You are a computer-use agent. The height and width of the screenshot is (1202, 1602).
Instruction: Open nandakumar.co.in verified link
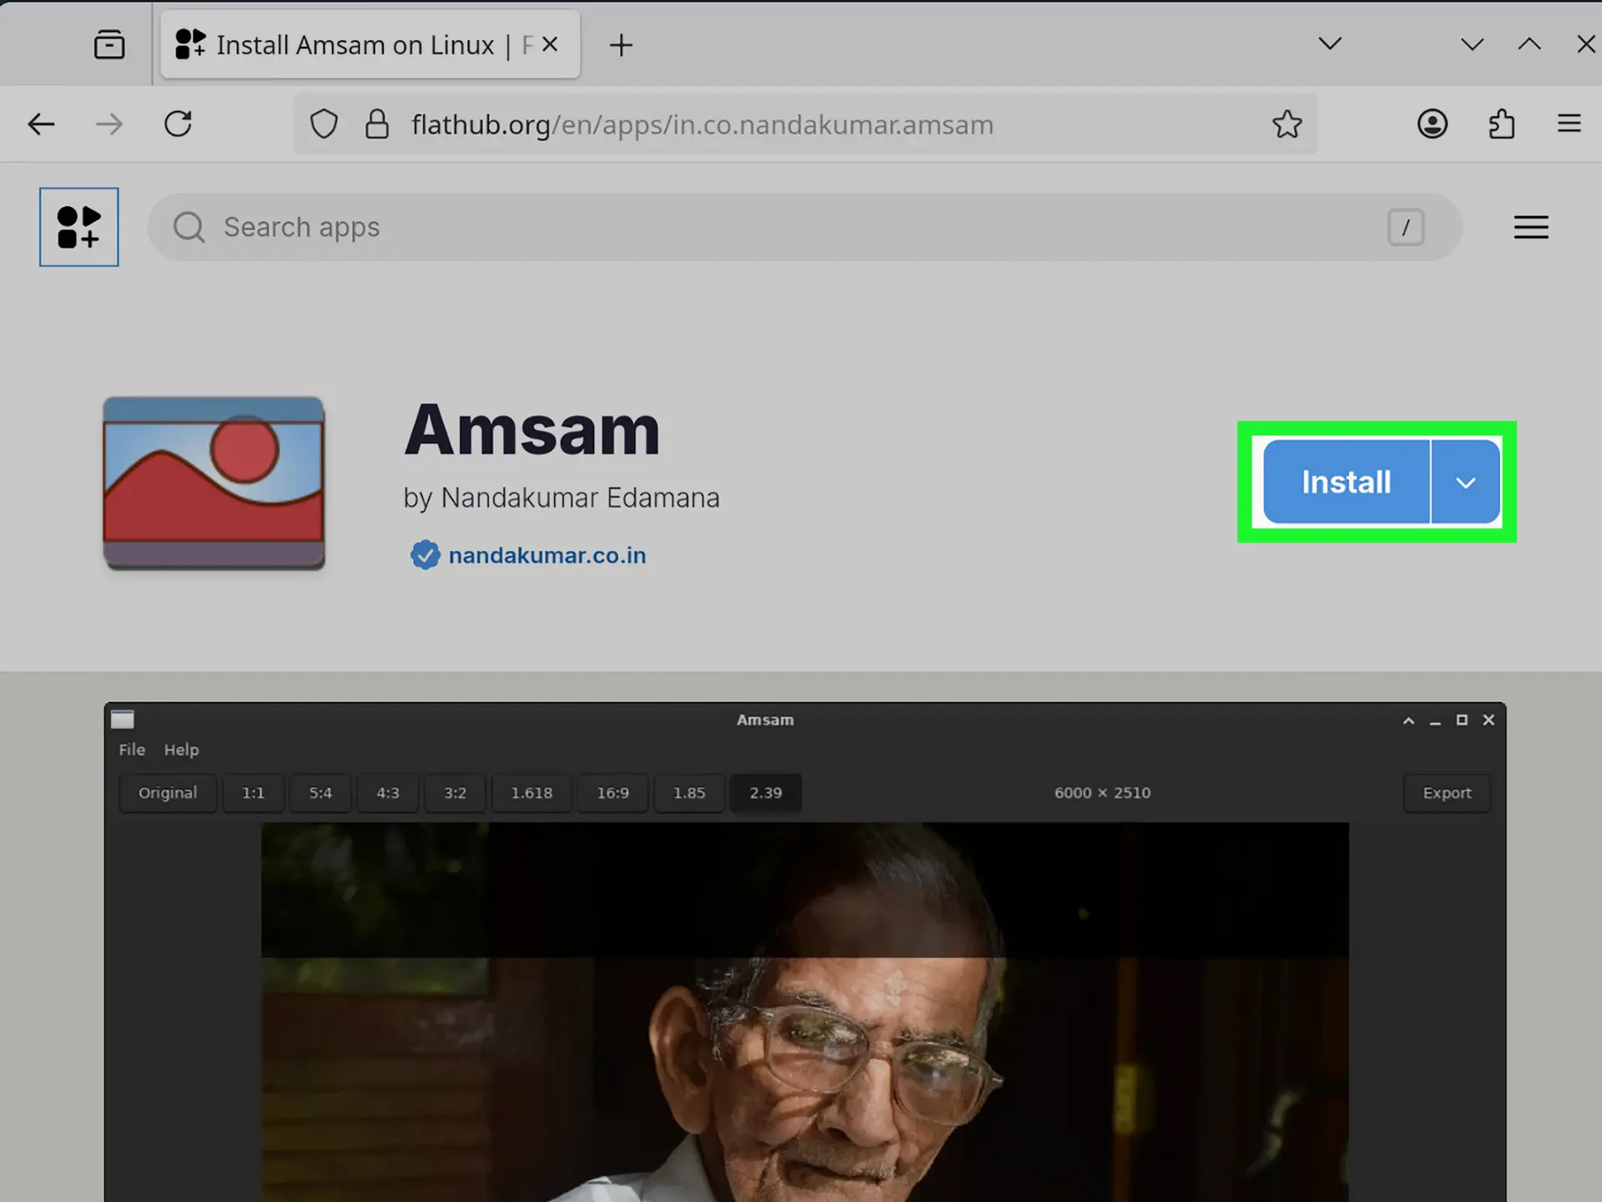547,555
